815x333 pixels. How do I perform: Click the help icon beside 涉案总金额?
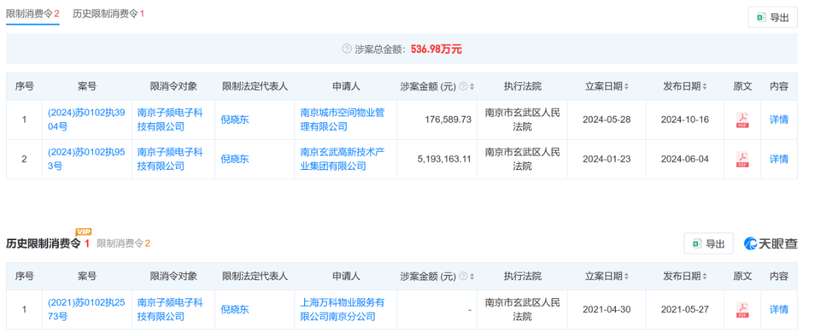[346, 49]
